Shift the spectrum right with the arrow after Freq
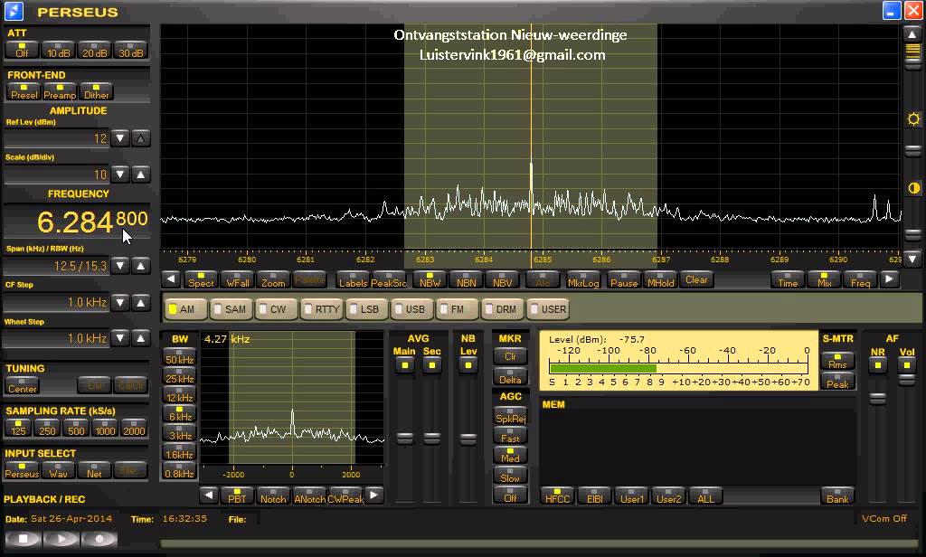 click(890, 278)
